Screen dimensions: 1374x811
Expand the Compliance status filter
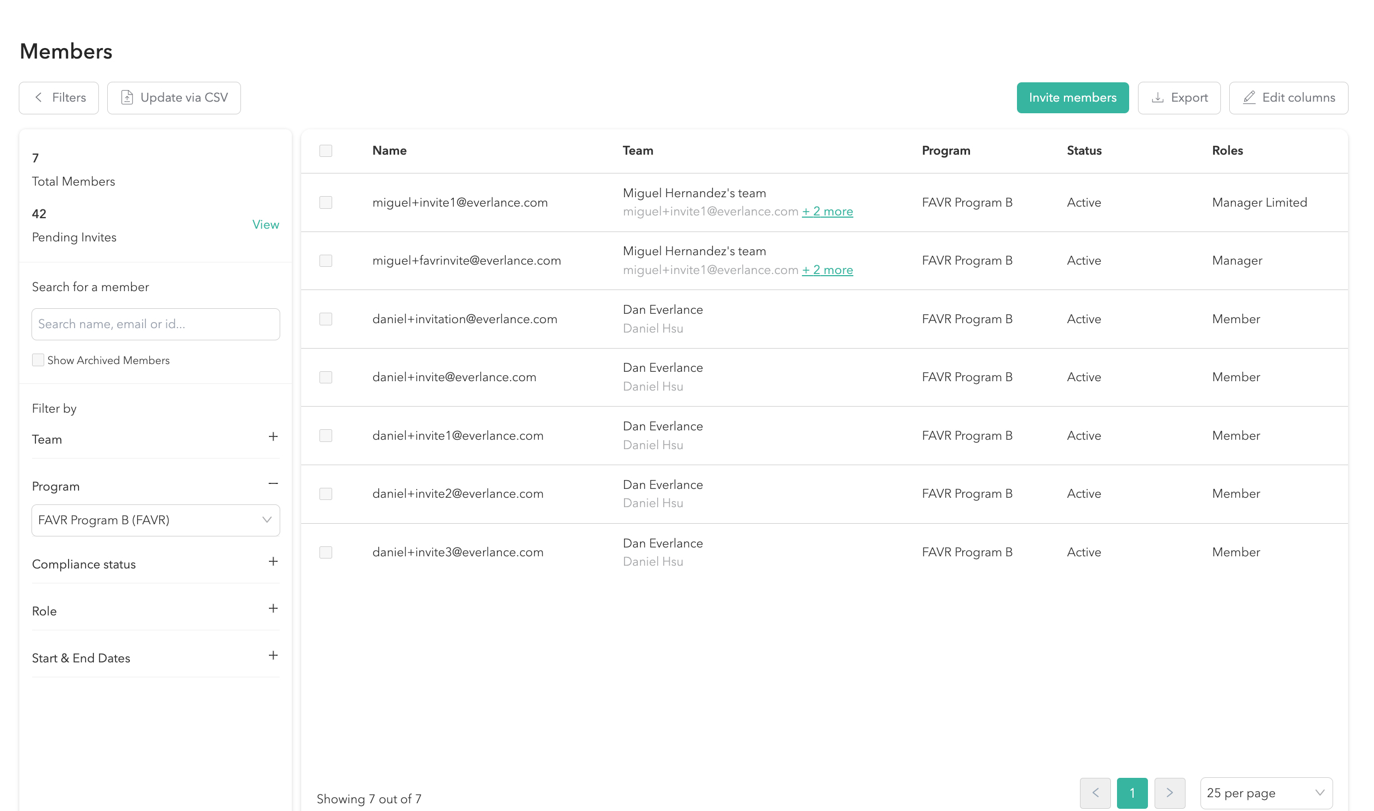tap(273, 562)
